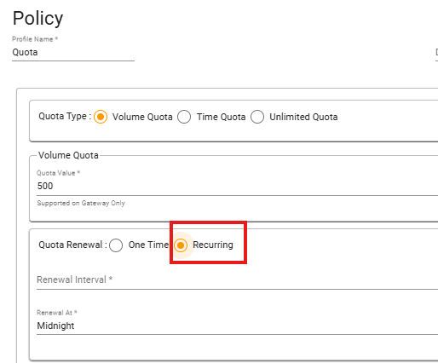This screenshot has width=438, height=363.
Task: Switch quota renewal to One Time
Action: pyautogui.click(x=116, y=245)
